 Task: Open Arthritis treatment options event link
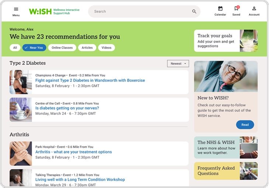(x=73, y=152)
